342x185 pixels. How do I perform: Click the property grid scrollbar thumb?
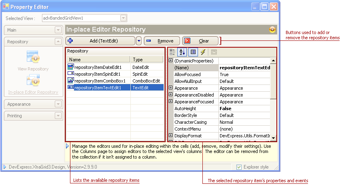click(x=273, y=81)
